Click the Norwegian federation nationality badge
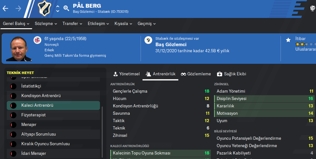The image size is (316, 159). (x=37, y=40)
